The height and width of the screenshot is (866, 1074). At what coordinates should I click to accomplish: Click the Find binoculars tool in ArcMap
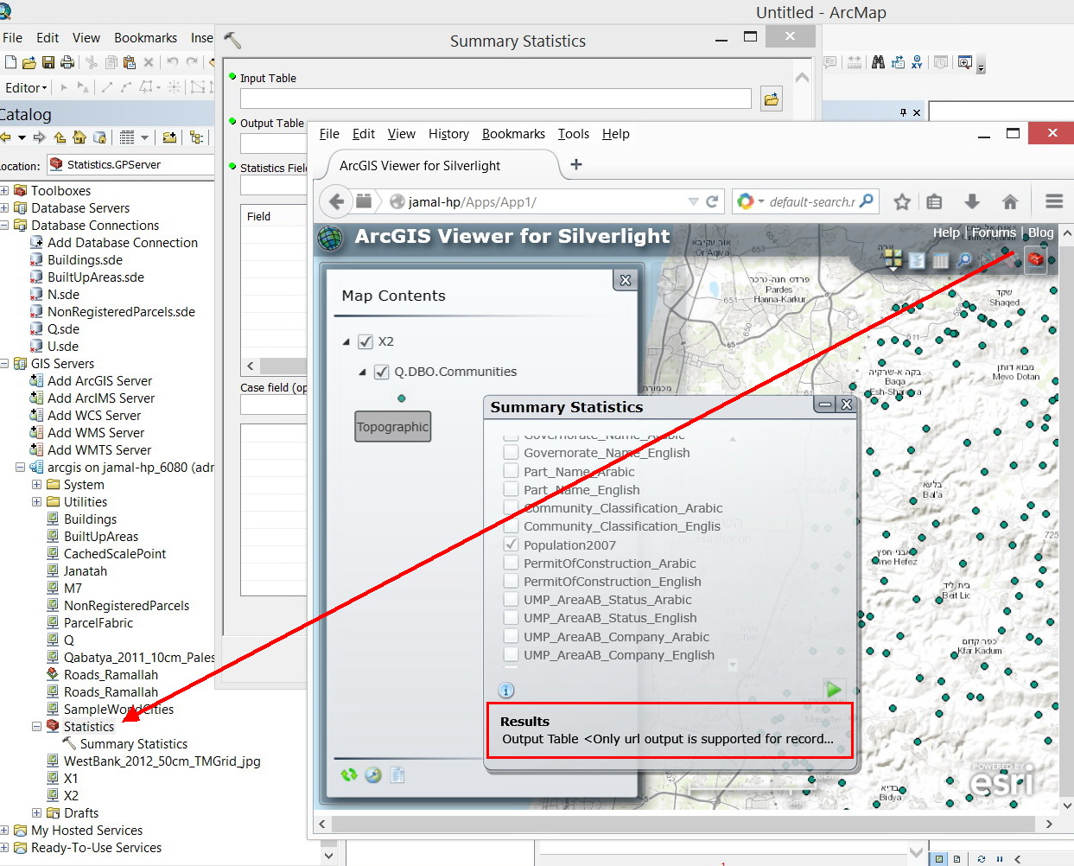(x=878, y=62)
